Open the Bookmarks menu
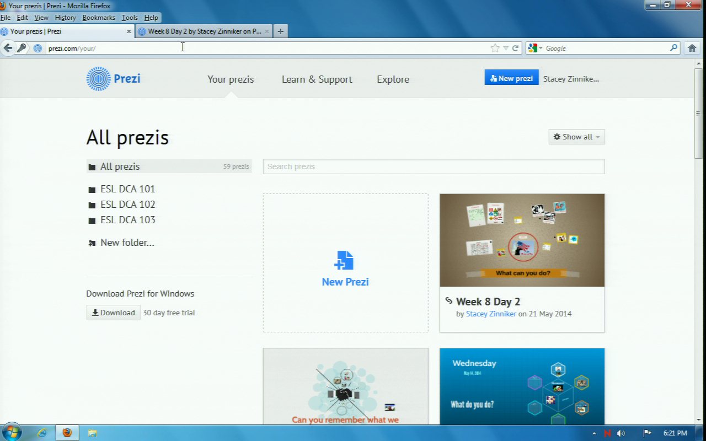Viewport: 706px width, 441px height. coord(99,18)
